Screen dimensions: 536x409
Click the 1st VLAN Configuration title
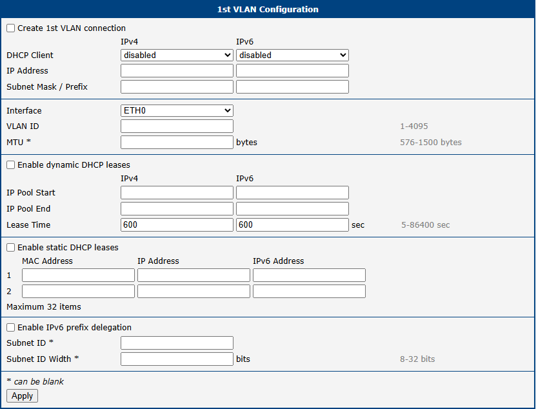268,9
